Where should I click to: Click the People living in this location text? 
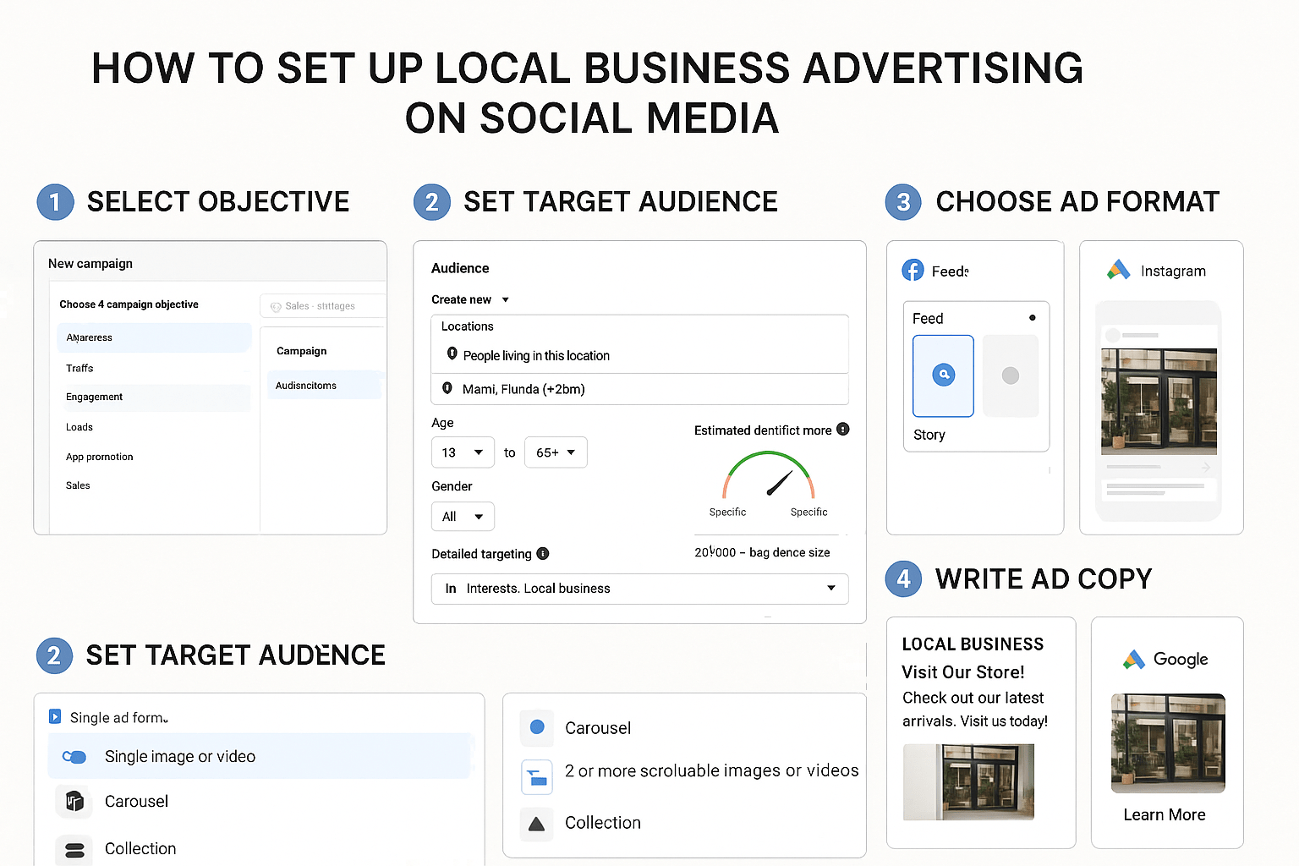click(x=536, y=355)
